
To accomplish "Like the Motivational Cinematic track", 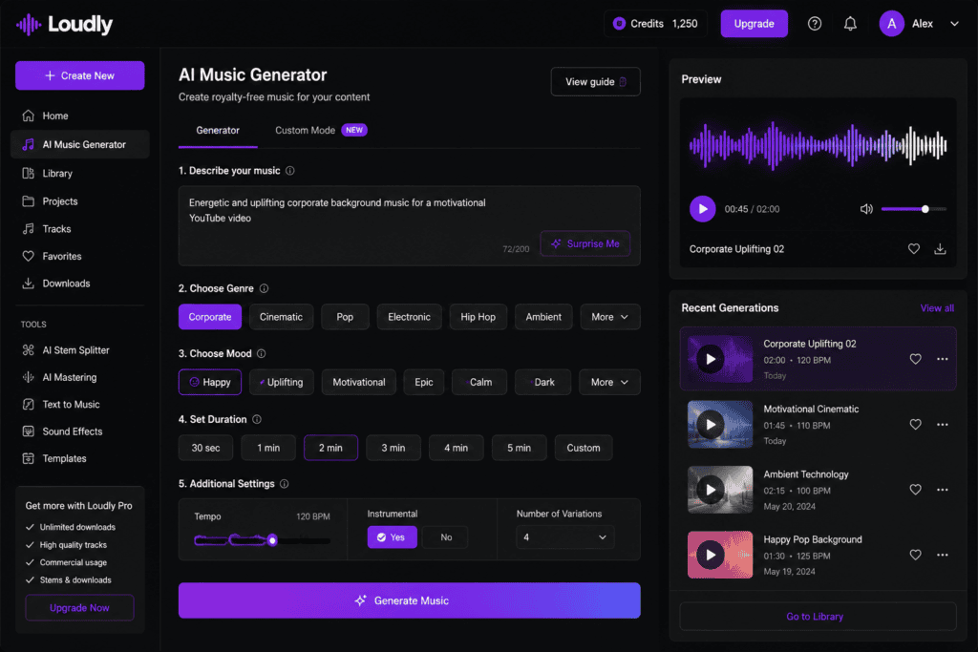I will pyautogui.click(x=915, y=425).
